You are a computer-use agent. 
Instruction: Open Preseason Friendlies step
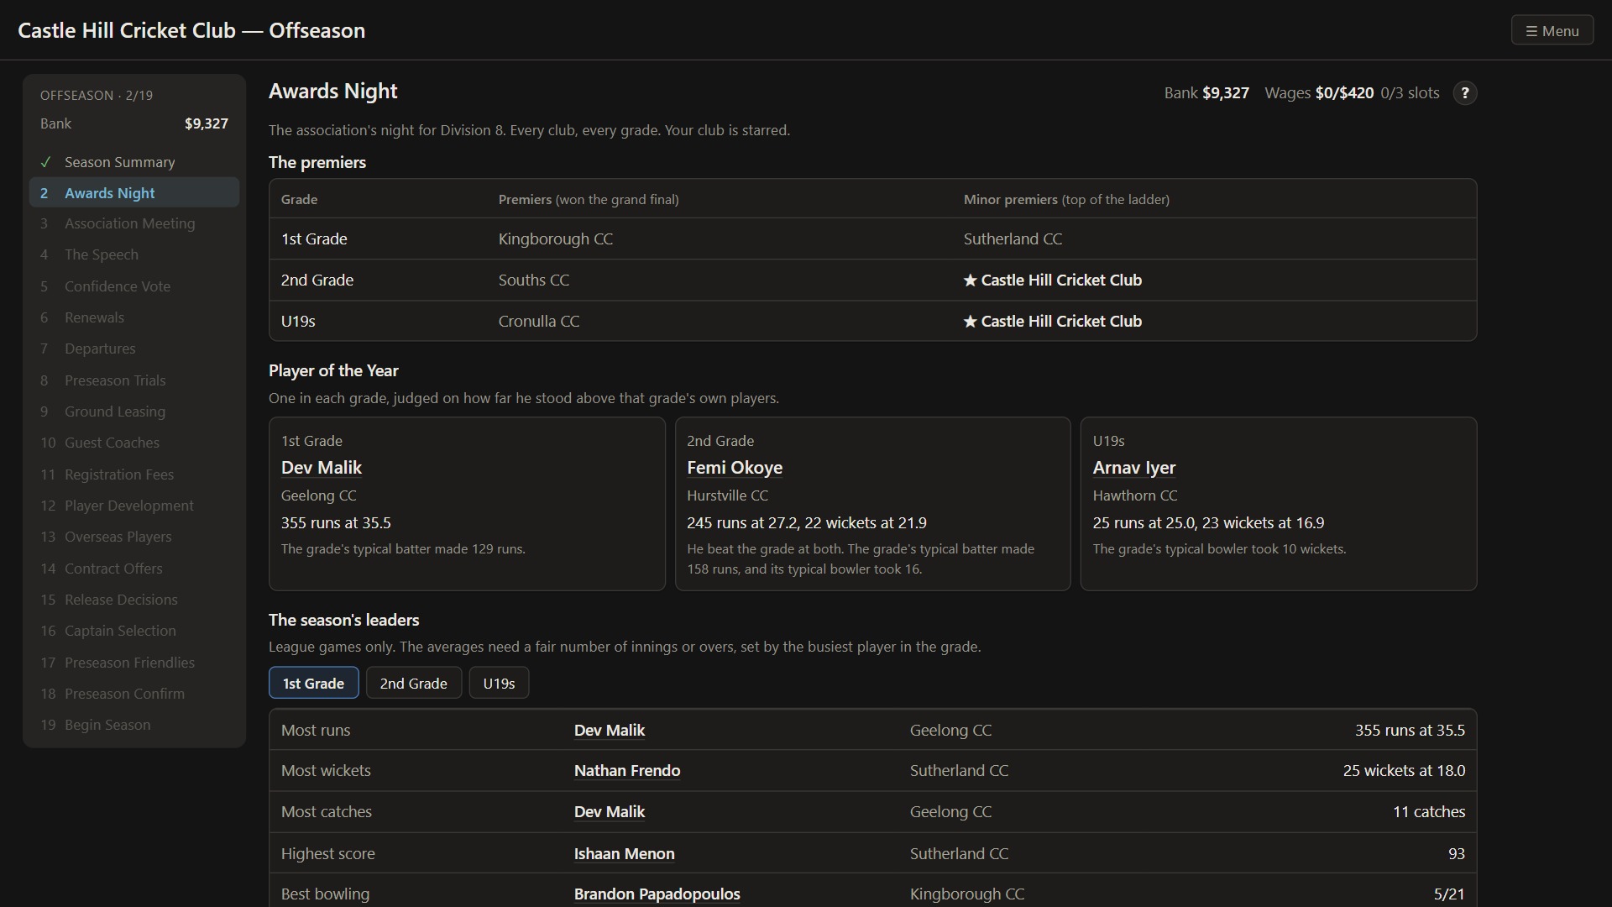(x=134, y=663)
